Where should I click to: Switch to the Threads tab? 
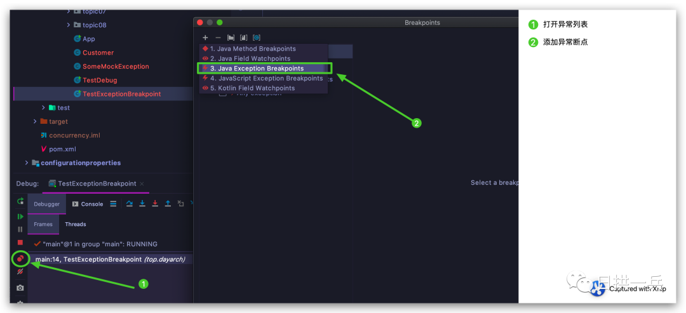(x=75, y=224)
